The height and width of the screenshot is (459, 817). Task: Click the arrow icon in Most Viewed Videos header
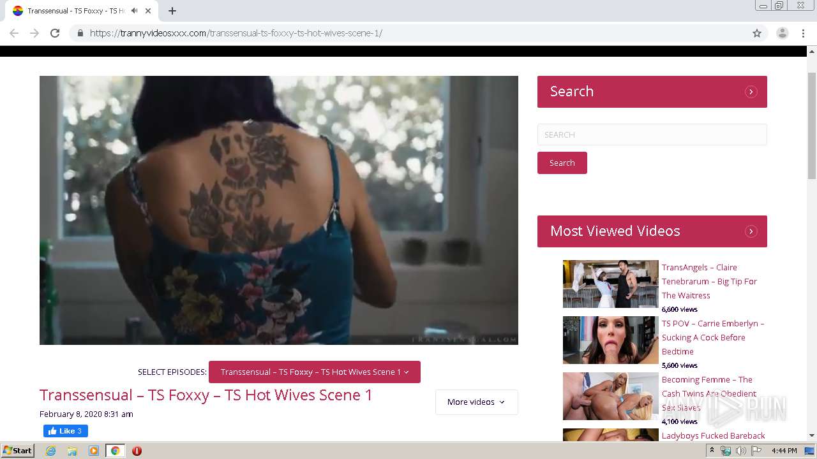[x=751, y=231]
